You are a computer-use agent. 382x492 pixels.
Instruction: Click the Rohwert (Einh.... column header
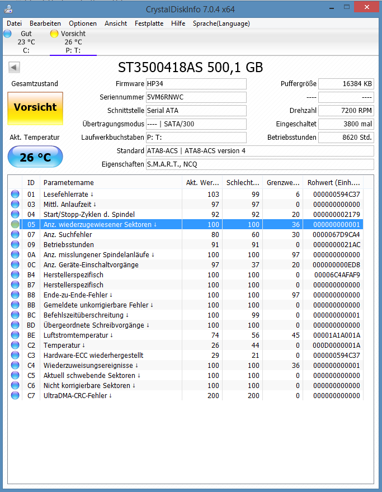point(333,183)
